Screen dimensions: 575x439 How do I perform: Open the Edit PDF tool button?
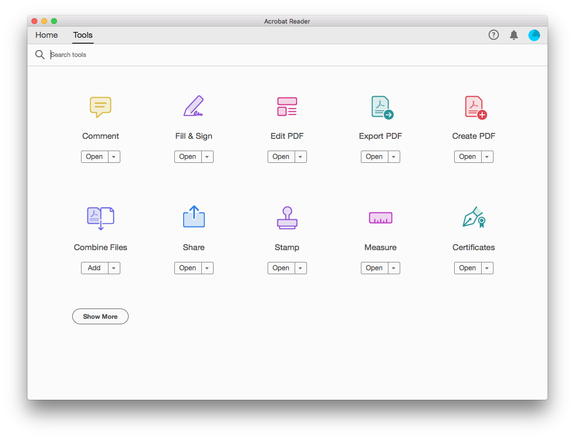click(281, 157)
